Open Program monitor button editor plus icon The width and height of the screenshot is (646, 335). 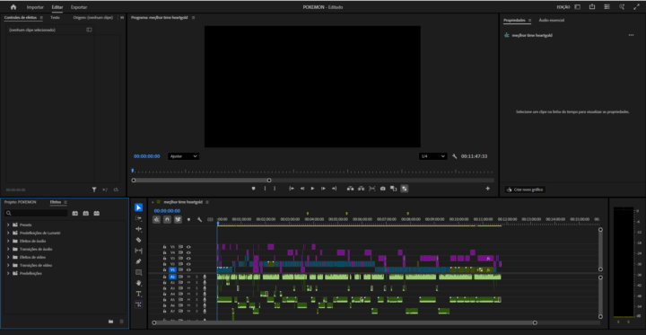488,189
